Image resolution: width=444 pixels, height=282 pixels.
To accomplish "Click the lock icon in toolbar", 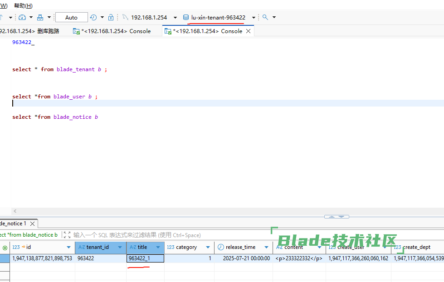I will [x=111, y=17].
